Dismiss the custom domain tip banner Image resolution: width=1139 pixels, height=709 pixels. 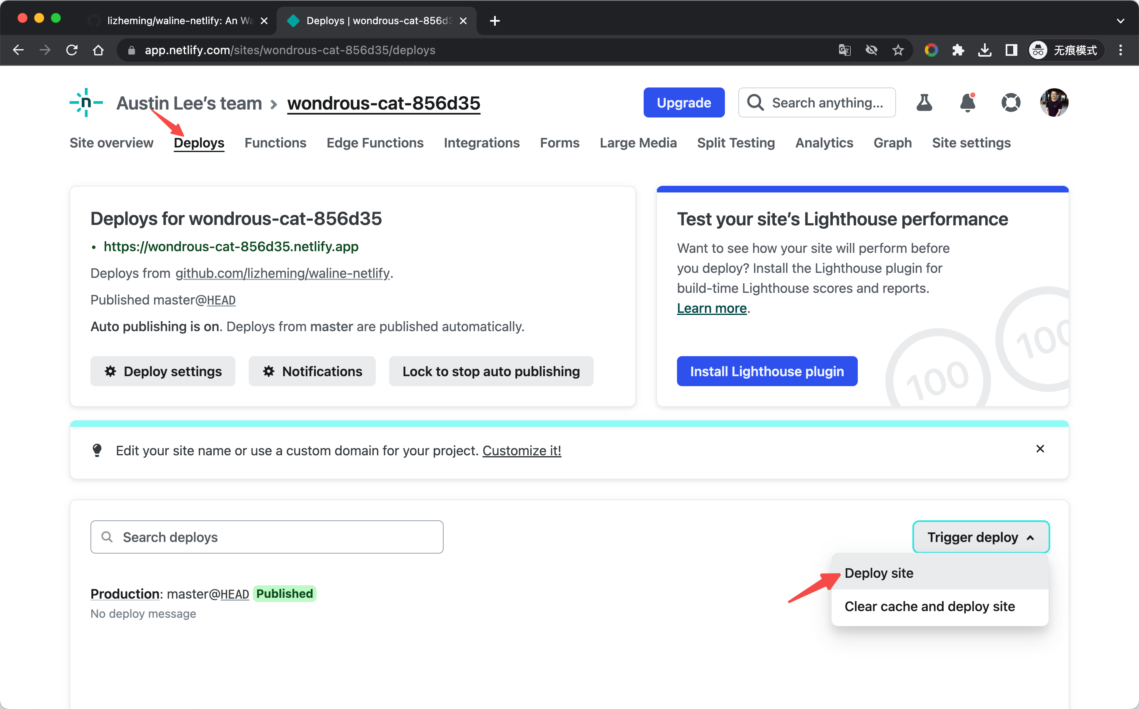click(x=1039, y=449)
